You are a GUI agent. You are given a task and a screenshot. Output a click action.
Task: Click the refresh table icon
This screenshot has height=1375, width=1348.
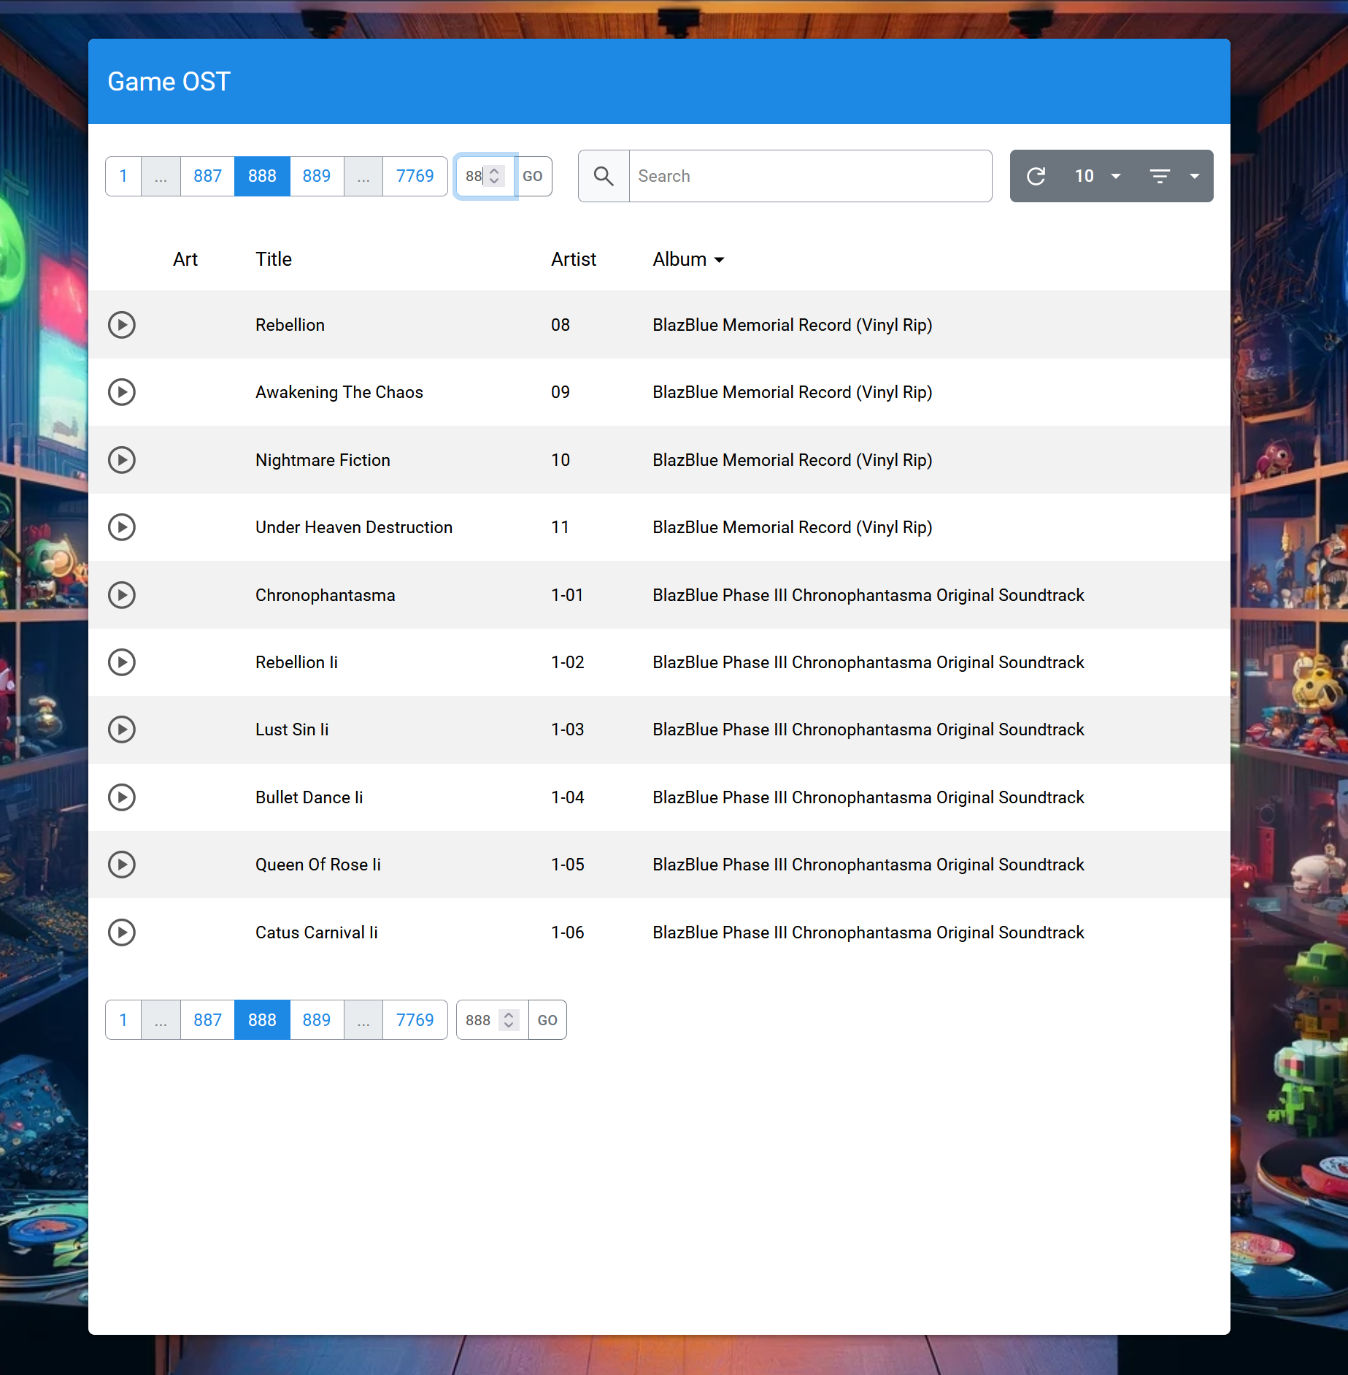click(1036, 176)
